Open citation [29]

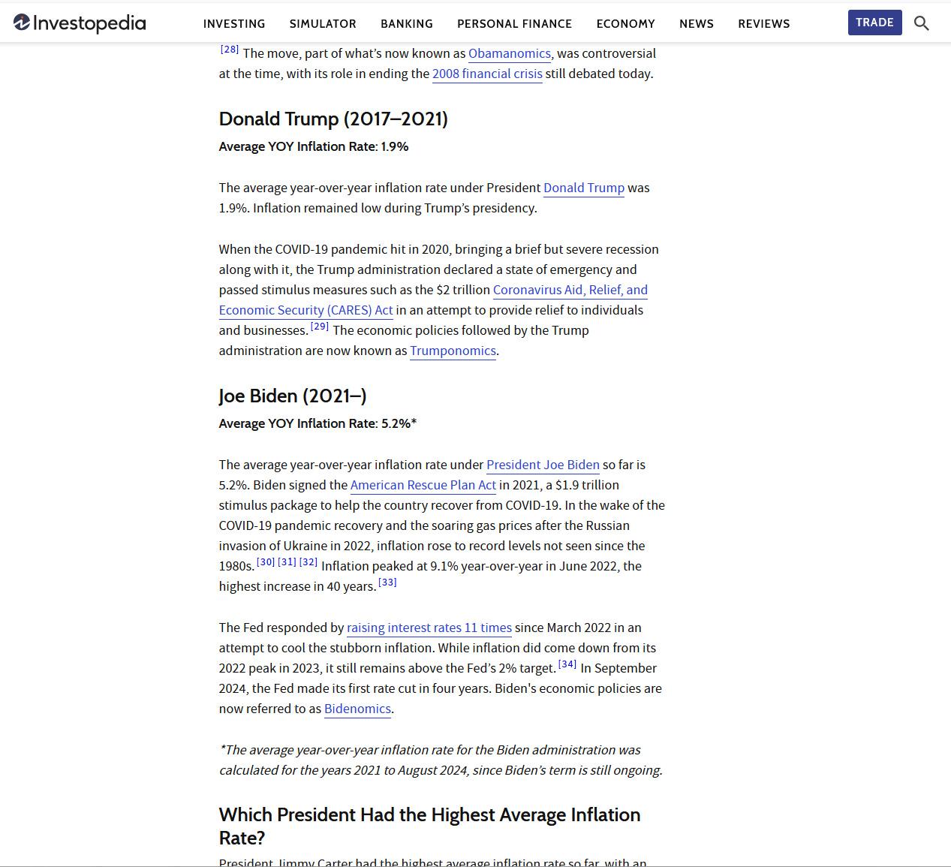[320, 327]
